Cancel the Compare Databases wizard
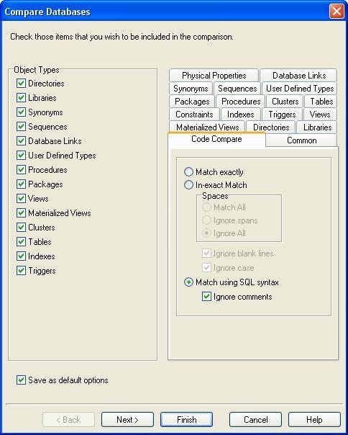 255,420
